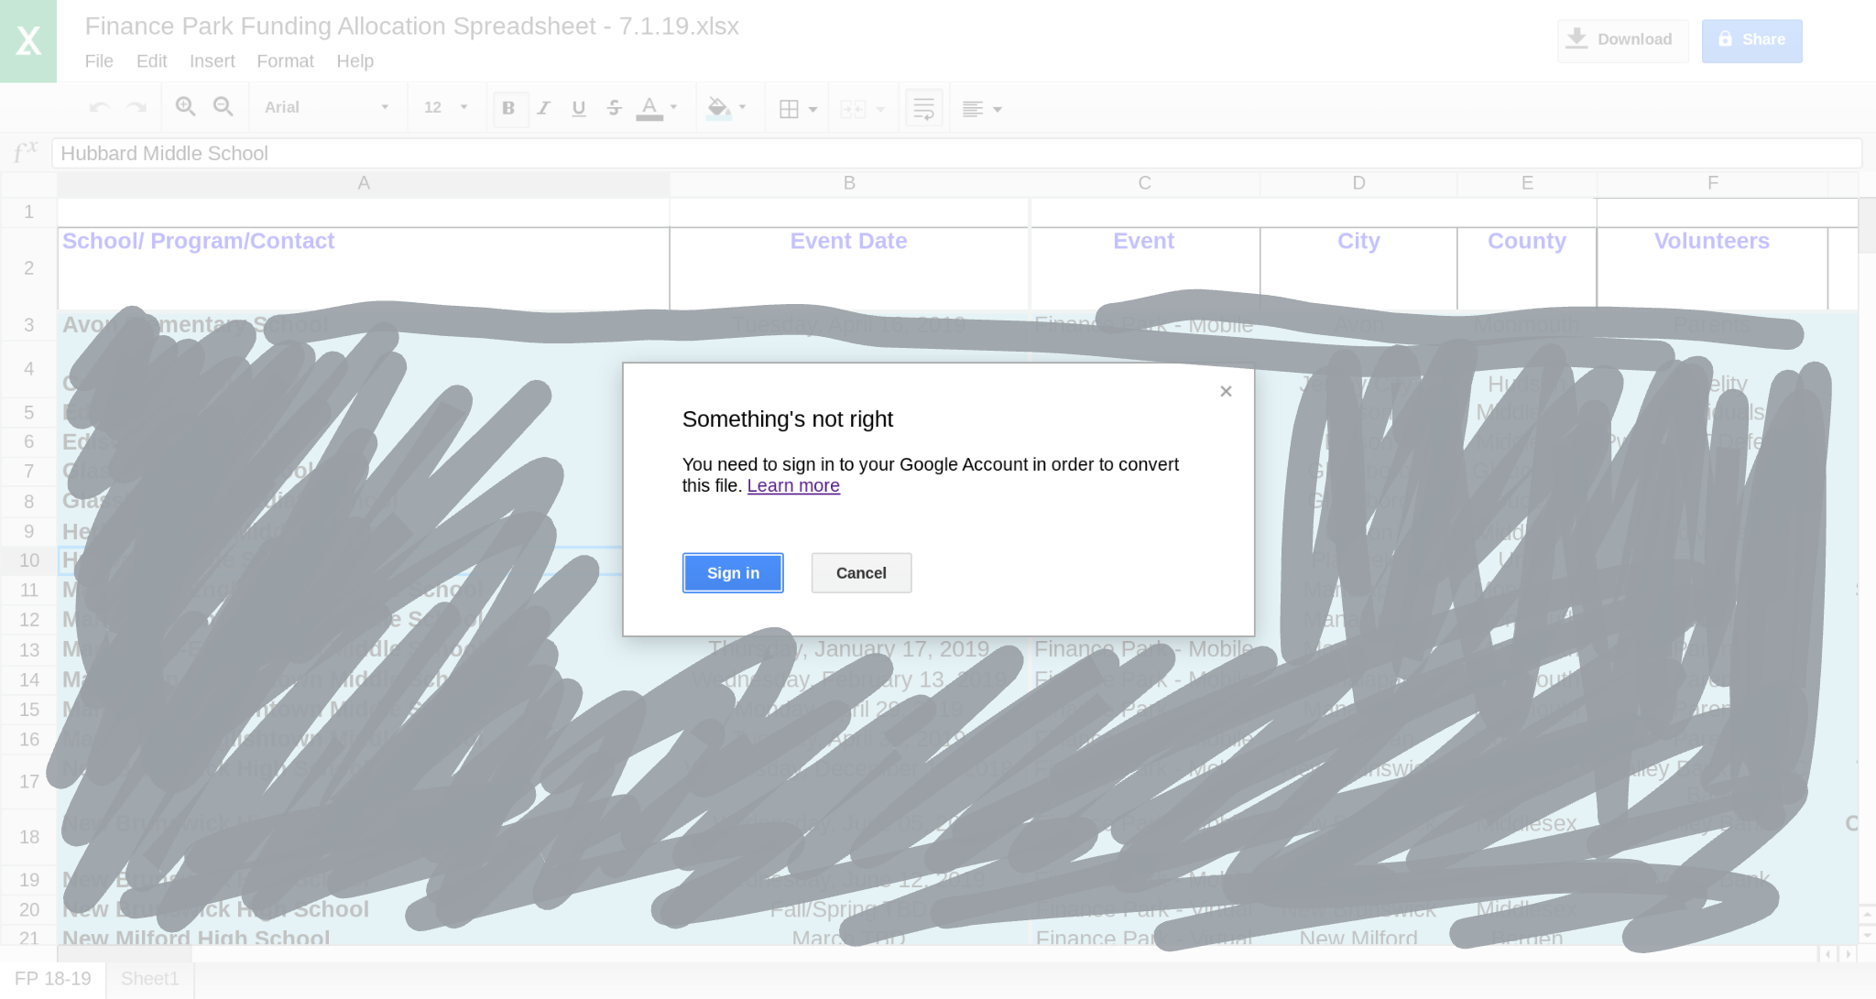Viewport: 1876px width, 999px height.
Task: Switch to the Sheet1 tab
Action: (149, 979)
